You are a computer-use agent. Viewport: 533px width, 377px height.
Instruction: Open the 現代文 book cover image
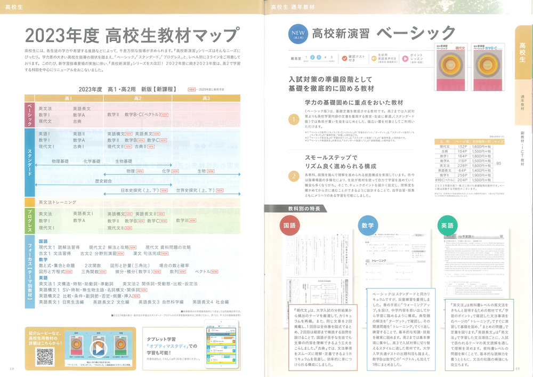coord(451,67)
